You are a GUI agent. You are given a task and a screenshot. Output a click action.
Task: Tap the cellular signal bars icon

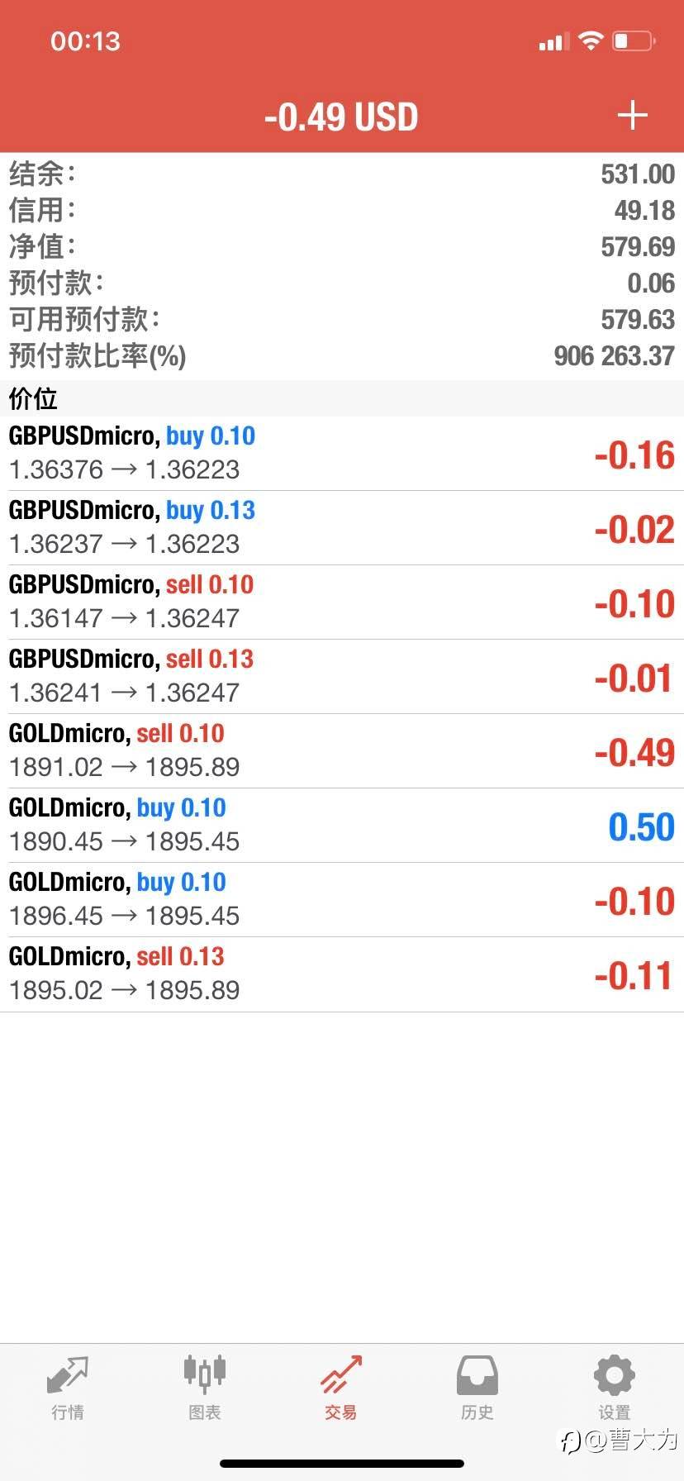[x=553, y=41]
